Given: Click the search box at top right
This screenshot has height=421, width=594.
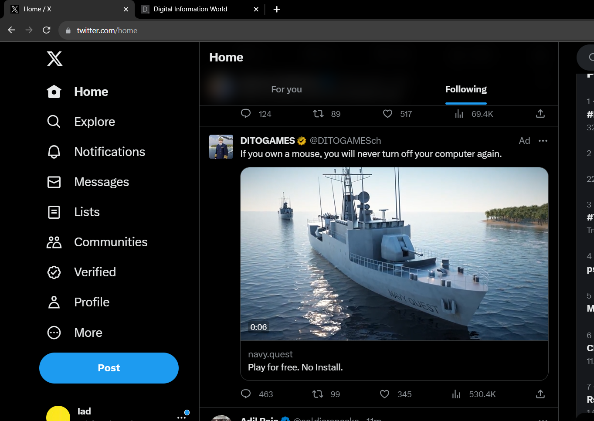Looking at the screenshot, I should [x=585, y=57].
